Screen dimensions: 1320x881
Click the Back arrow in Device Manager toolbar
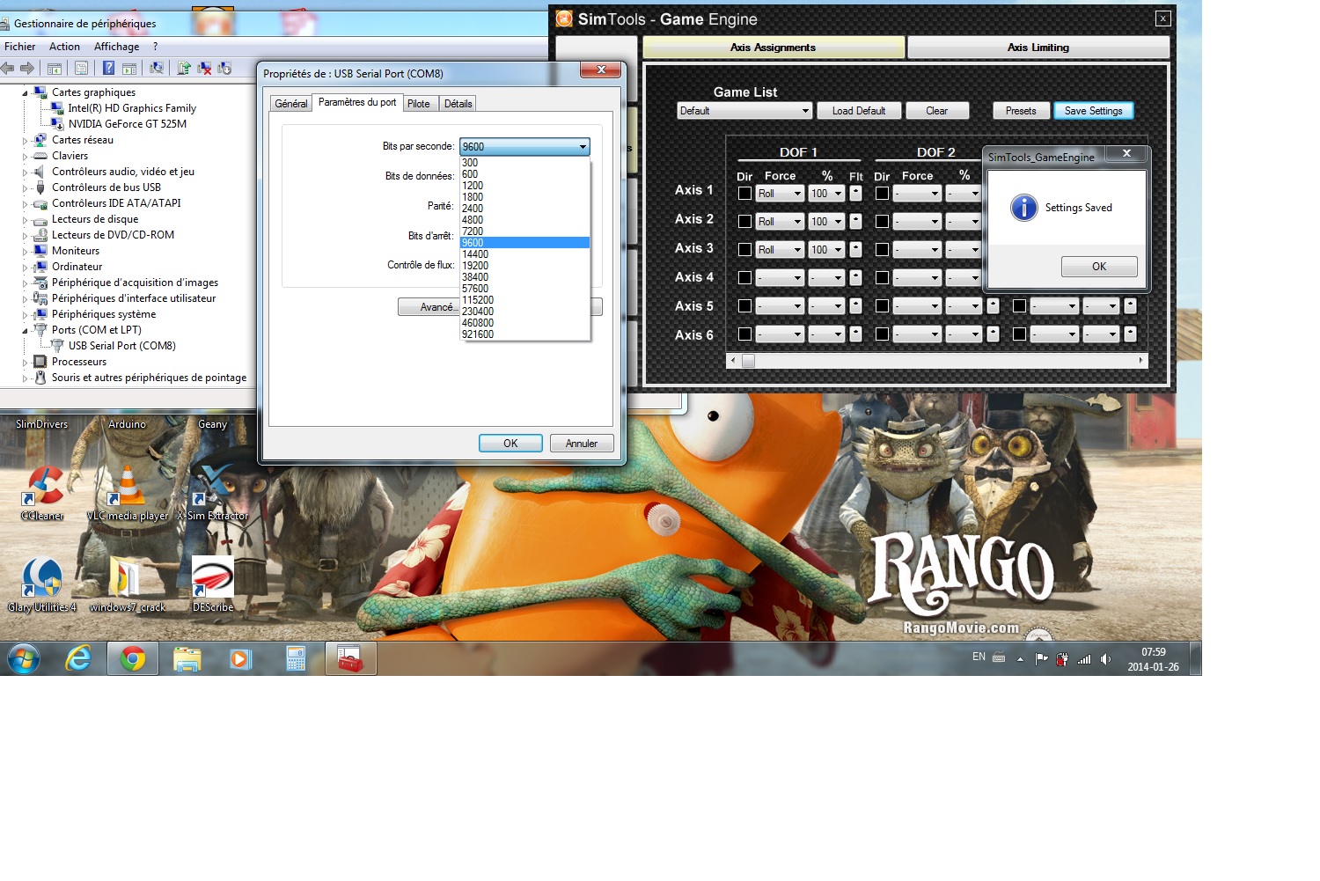(8, 68)
